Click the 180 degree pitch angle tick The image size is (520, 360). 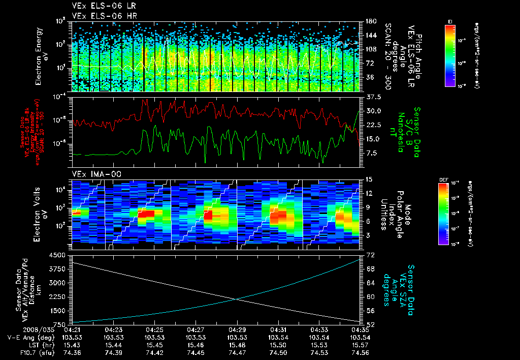coord(371,21)
